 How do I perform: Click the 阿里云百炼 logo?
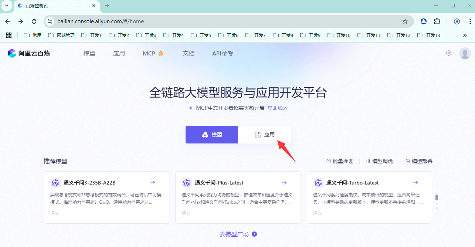[29, 53]
